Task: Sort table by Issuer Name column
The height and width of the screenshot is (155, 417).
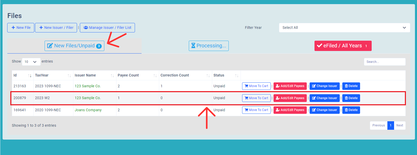Action: [95, 75]
